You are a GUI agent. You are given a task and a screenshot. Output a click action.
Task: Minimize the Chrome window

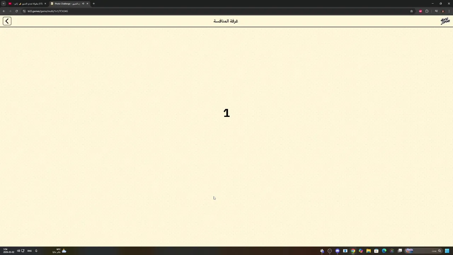[x=432, y=4]
